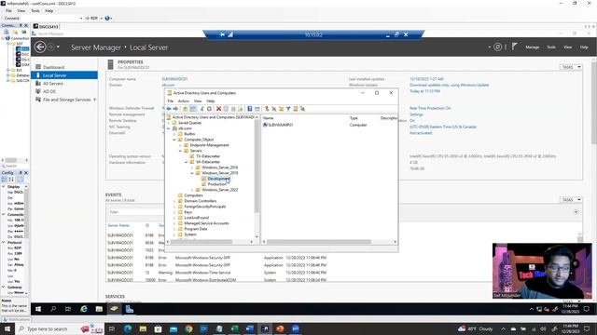The width and height of the screenshot is (597, 335).
Task: Click the Filter funnel icon in ADUC toolbar
Action: [288, 109]
